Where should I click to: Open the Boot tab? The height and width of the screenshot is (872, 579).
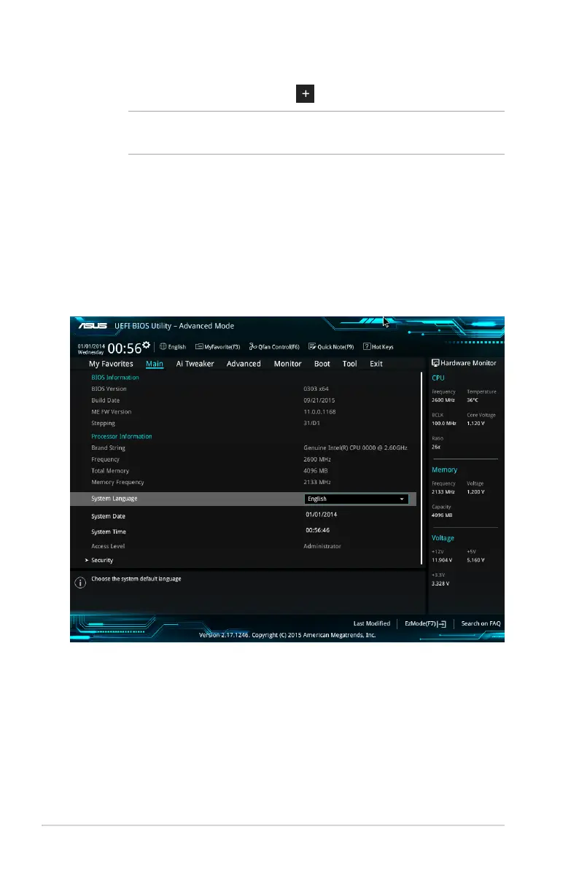click(322, 364)
